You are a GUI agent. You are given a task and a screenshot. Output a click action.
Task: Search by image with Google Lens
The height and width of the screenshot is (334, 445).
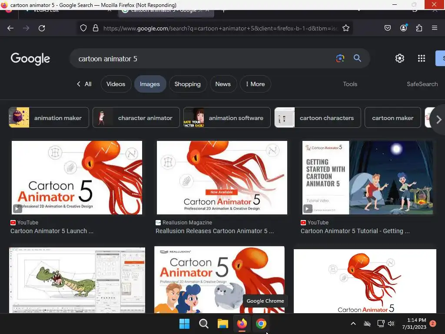click(340, 58)
